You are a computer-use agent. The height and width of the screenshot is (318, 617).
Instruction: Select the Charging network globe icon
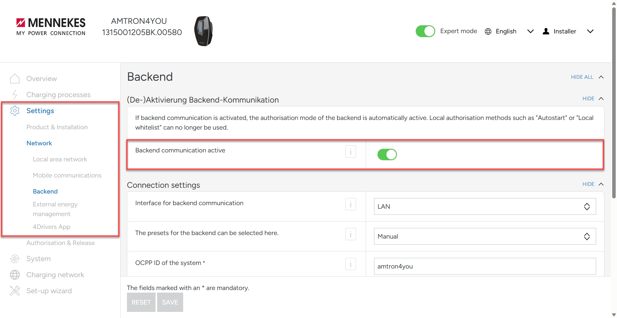point(15,275)
